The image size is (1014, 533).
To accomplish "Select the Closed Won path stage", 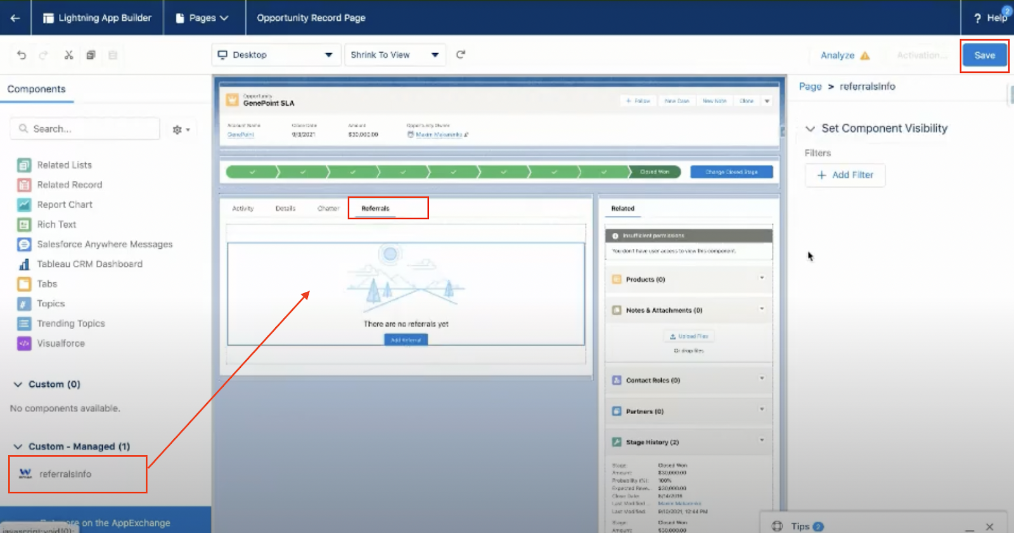I will point(655,172).
